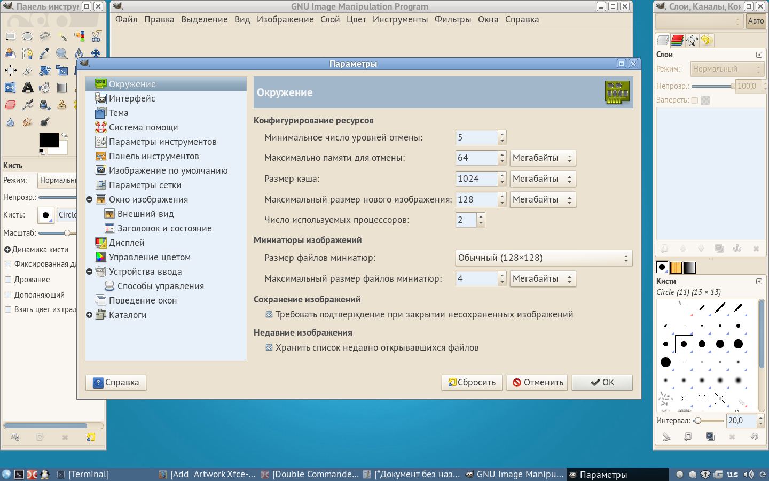Select the Rectangle Select tool
This screenshot has width=769, height=481.
(x=11, y=36)
